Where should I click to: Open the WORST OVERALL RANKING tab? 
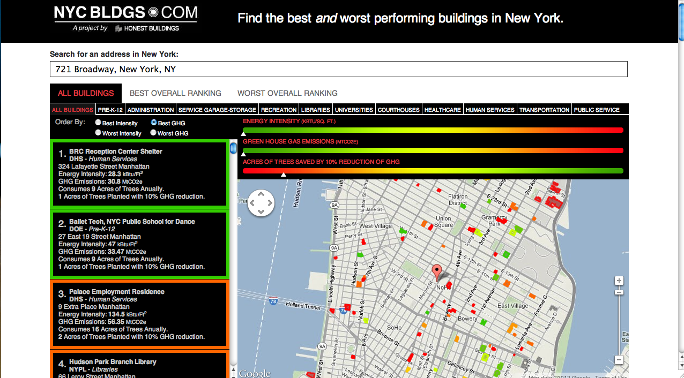[287, 93]
